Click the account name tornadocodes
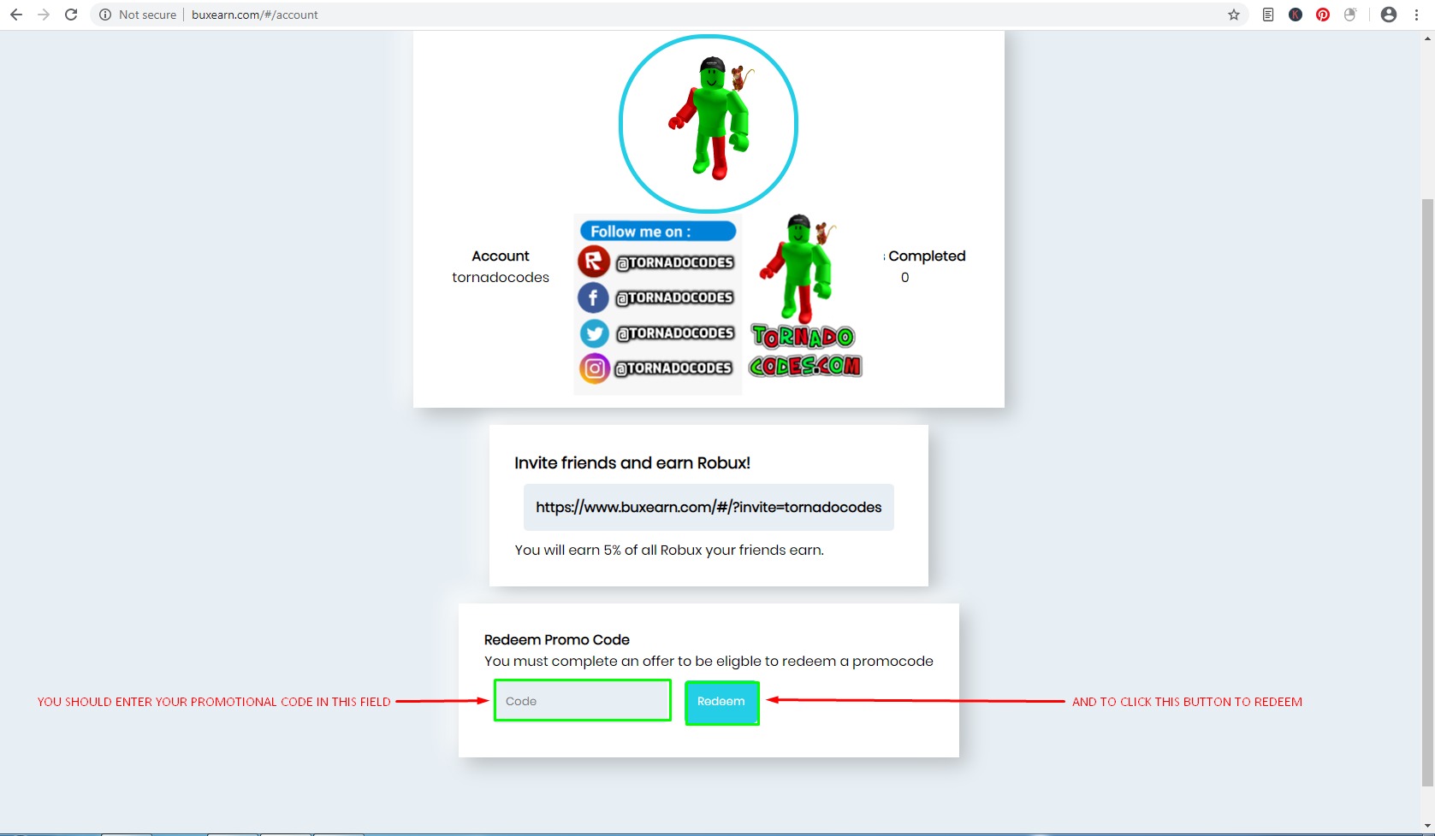Image resolution: width=1435 pixels, height=836 pixels. pos(501,277)
